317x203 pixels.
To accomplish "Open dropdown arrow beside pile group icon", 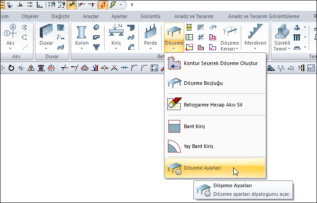I will point(305,37).
